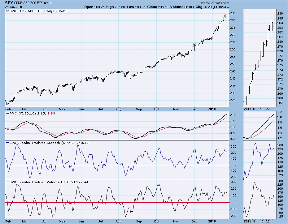Click the date '26-Jan-2018'
Image resolution: width=288 pixels, height=224 pixels.
point(14,7)
